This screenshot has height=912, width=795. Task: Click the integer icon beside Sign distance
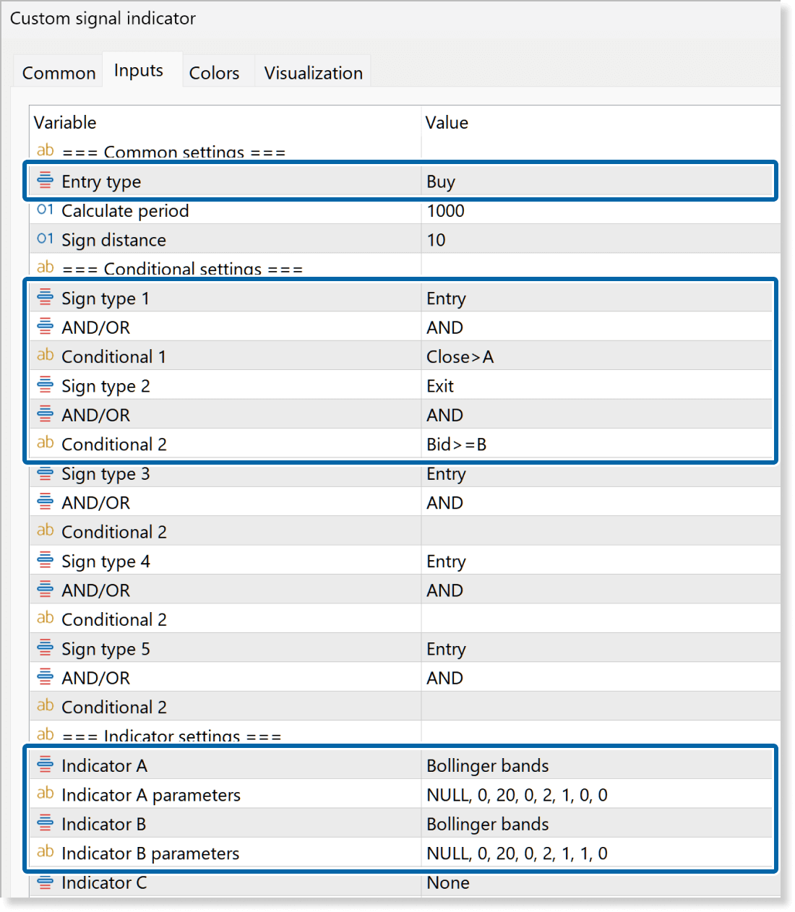[x=45, y=239]
